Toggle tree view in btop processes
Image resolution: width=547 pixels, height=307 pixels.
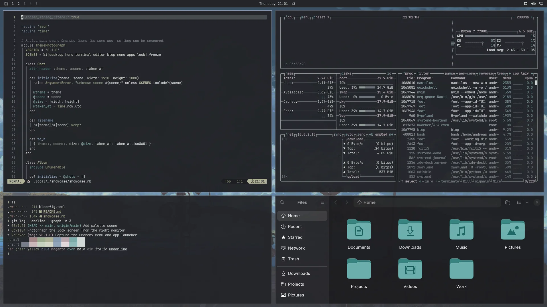[x=501, y=74]
